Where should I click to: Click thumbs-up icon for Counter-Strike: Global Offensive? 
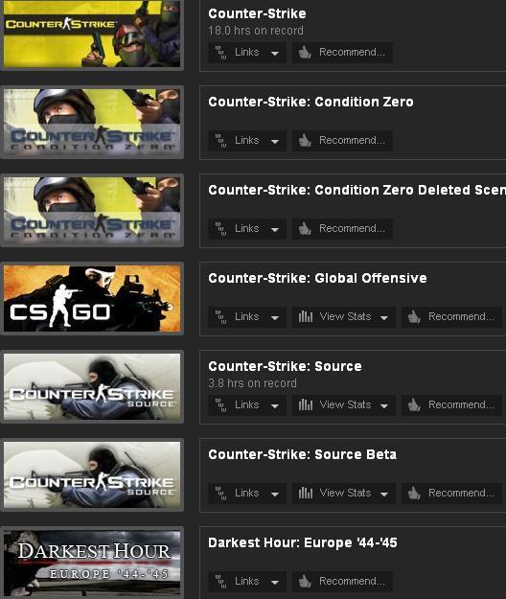coord(414,316)
